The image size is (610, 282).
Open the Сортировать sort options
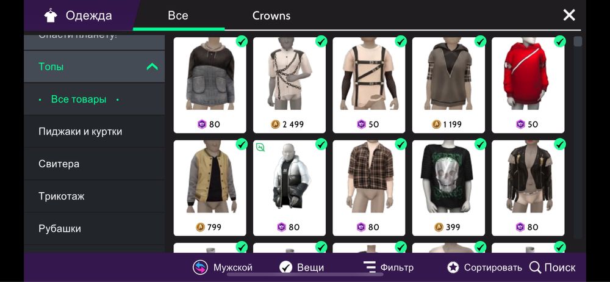click(x=484, y=267)
